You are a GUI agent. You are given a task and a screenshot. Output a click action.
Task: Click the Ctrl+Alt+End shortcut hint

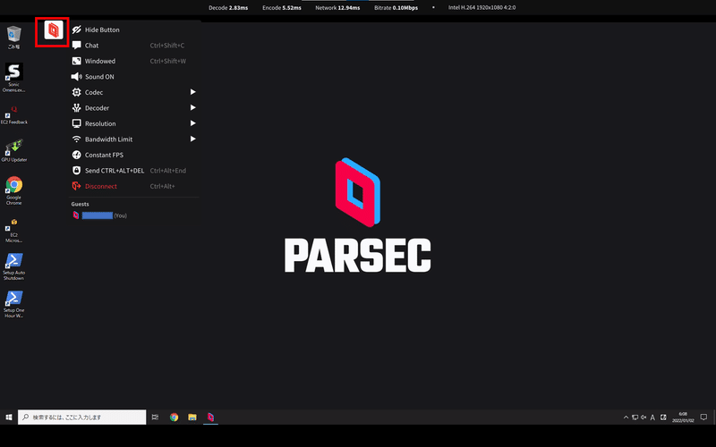168,170
